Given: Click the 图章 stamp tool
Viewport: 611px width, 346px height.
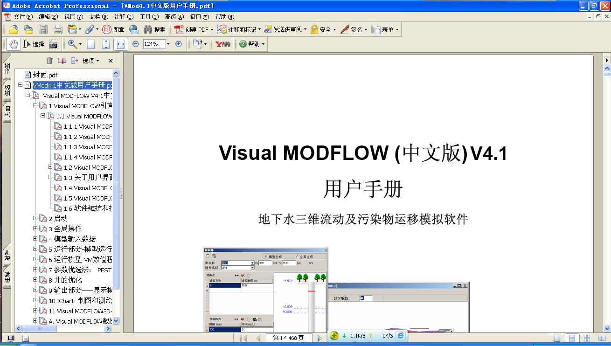Looking at the screenshot, I should tap(113, 29).
